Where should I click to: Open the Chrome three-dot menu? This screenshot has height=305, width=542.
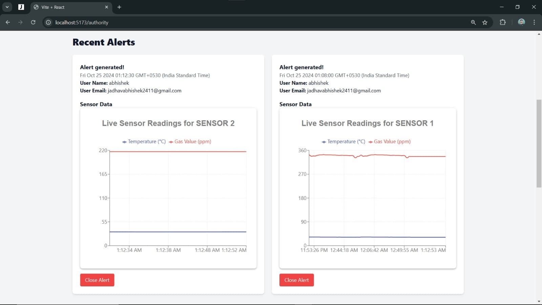534,22
